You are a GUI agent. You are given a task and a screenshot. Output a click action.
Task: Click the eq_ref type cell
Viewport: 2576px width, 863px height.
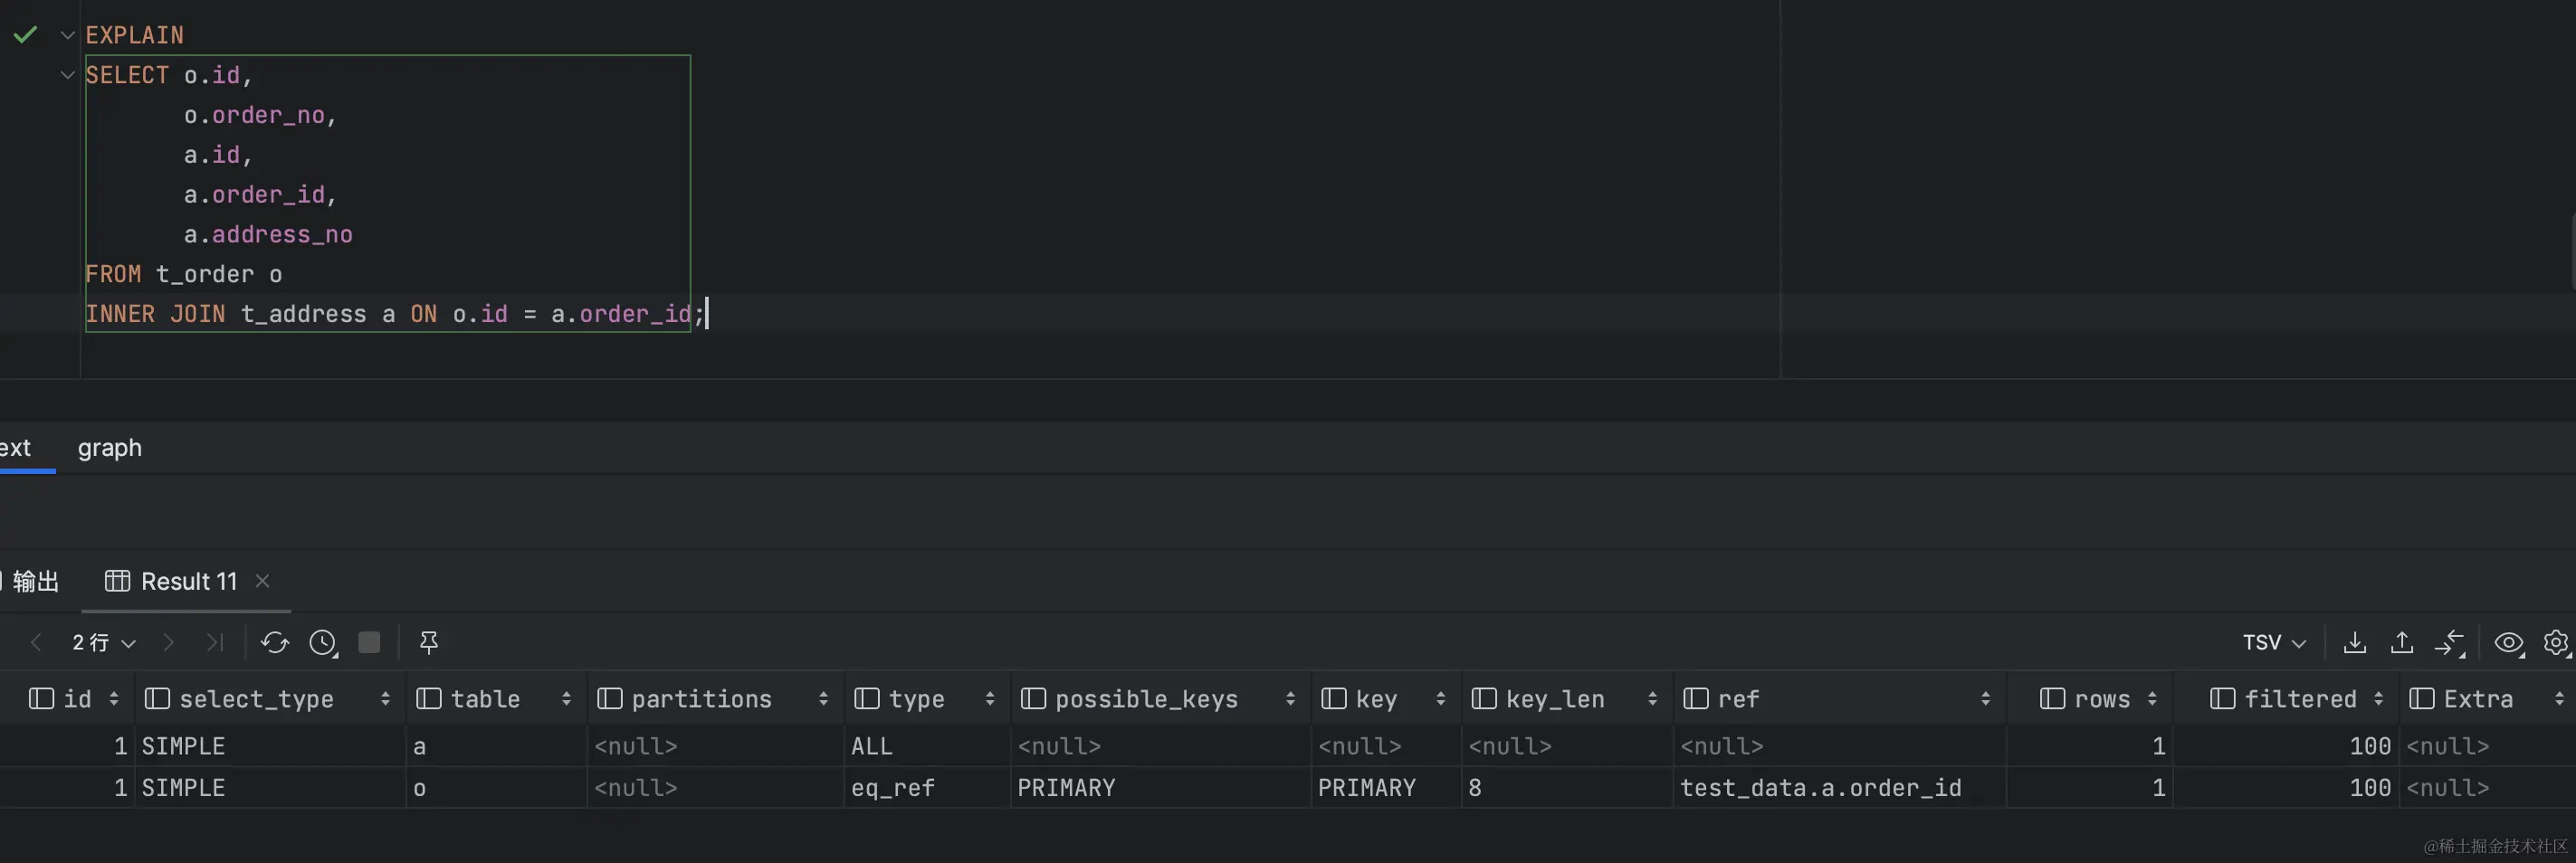coord(927,787)
